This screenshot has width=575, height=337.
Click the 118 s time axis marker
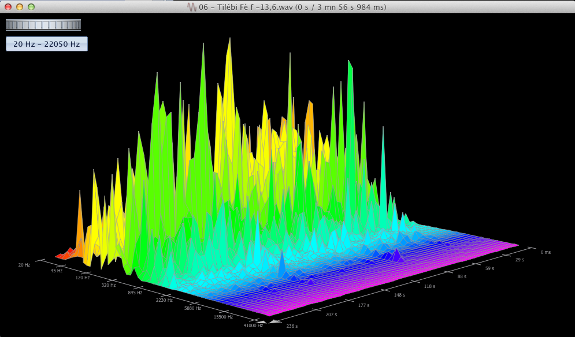click(431, 286)
